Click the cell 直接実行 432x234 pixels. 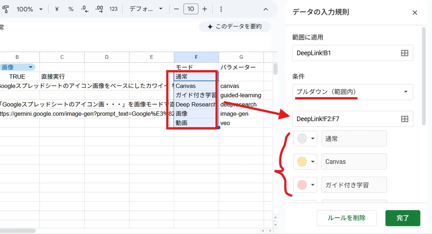[62, 76]
